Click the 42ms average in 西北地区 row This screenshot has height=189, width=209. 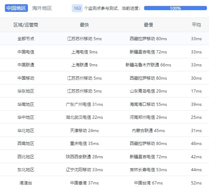[196, 157]
